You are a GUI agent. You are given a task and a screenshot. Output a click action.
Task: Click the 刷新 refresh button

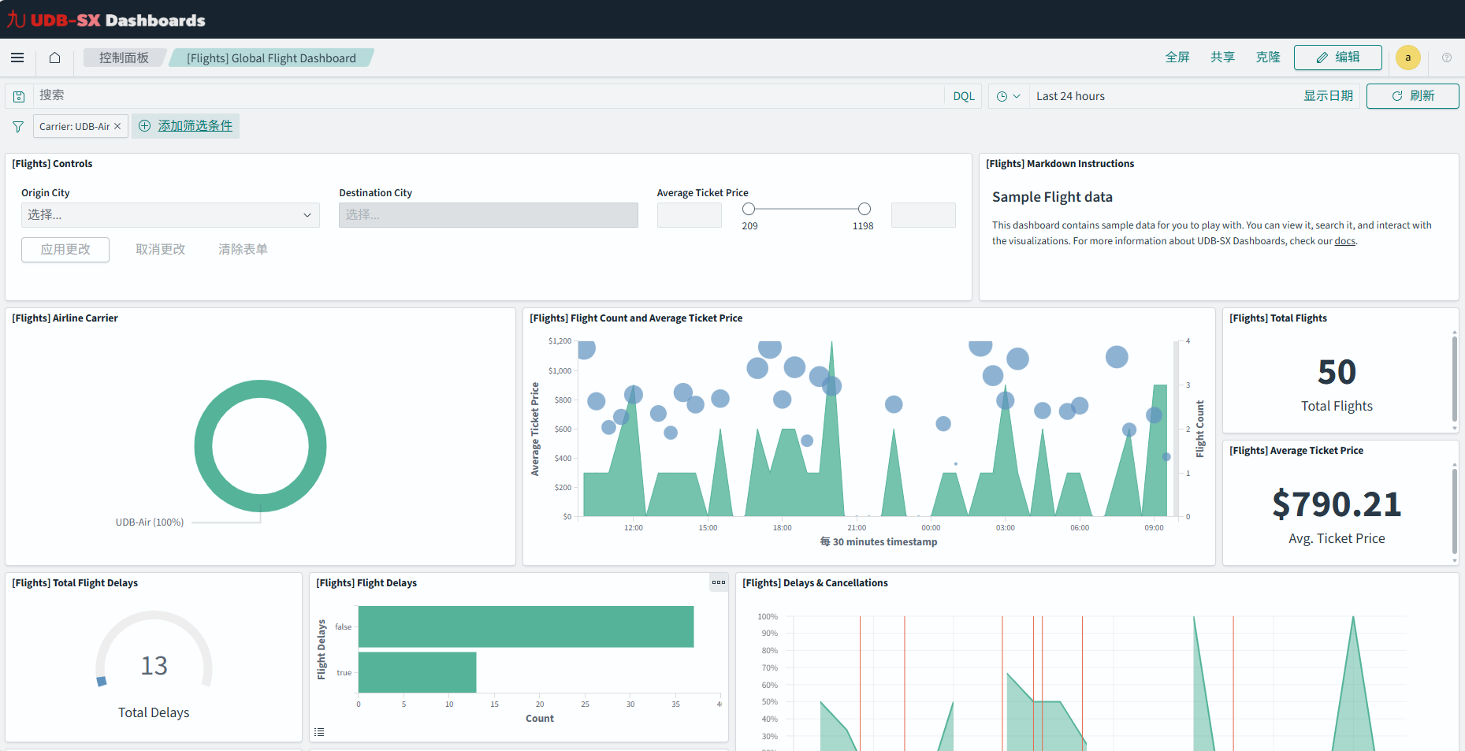coord(1412,96)
